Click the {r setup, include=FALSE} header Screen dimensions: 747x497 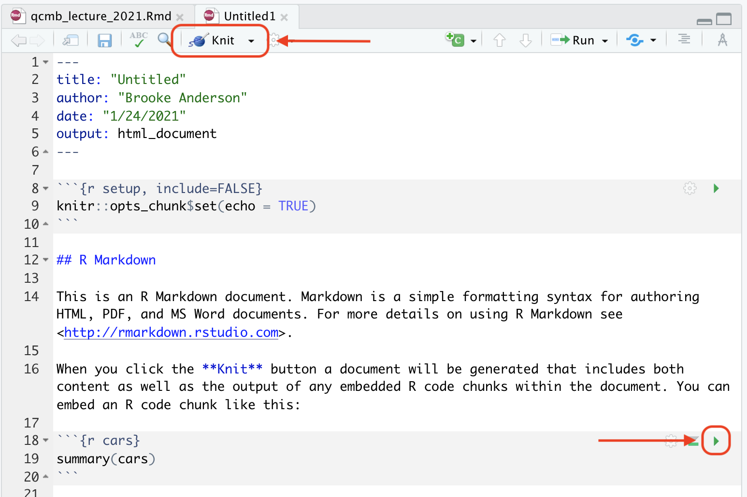click(171, 189)
